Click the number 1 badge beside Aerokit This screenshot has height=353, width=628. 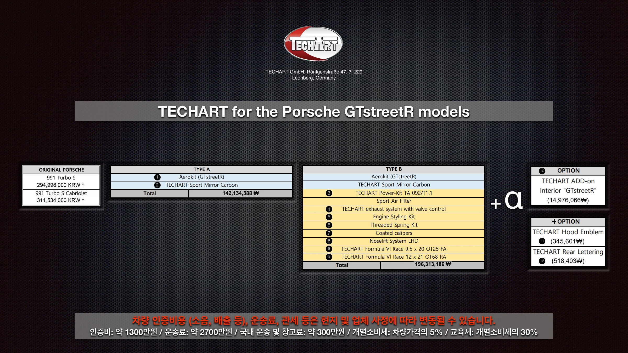[x=157, y=177]
